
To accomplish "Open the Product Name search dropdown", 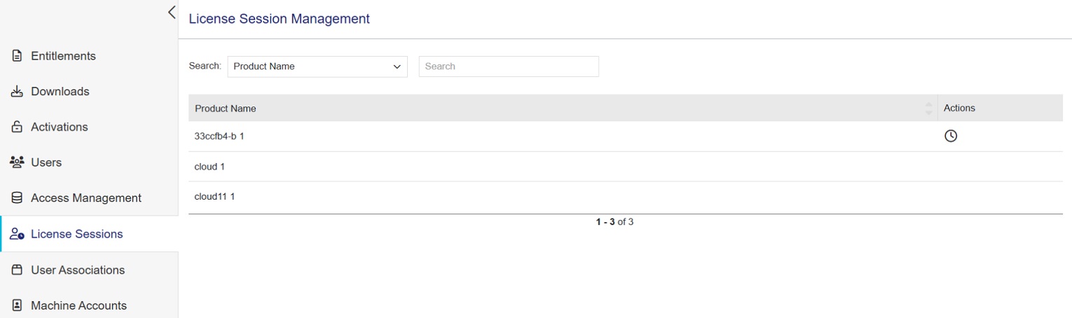I will tap(317, 67).
